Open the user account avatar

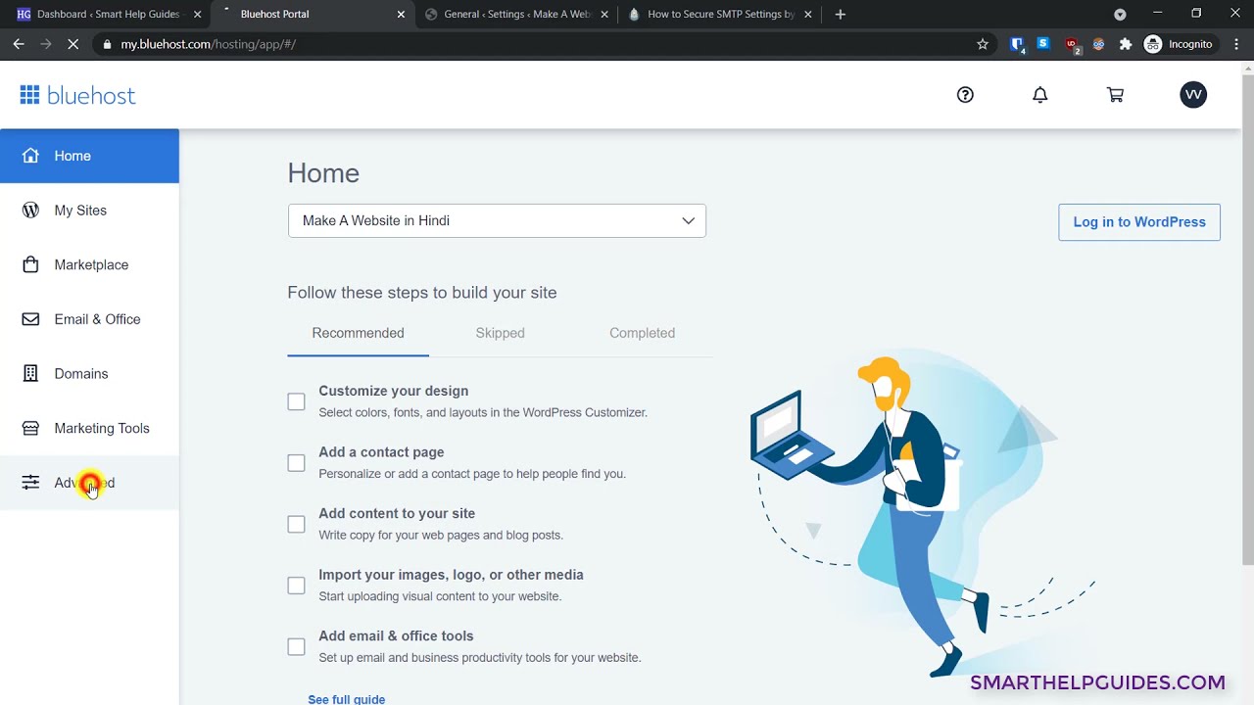pos(1193,95)
